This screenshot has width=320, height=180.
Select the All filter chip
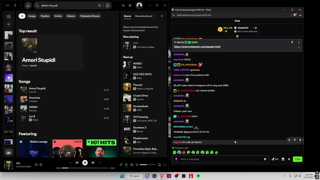point(22,16)
